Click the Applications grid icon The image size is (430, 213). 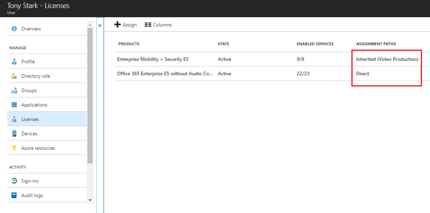pos(14,105)
